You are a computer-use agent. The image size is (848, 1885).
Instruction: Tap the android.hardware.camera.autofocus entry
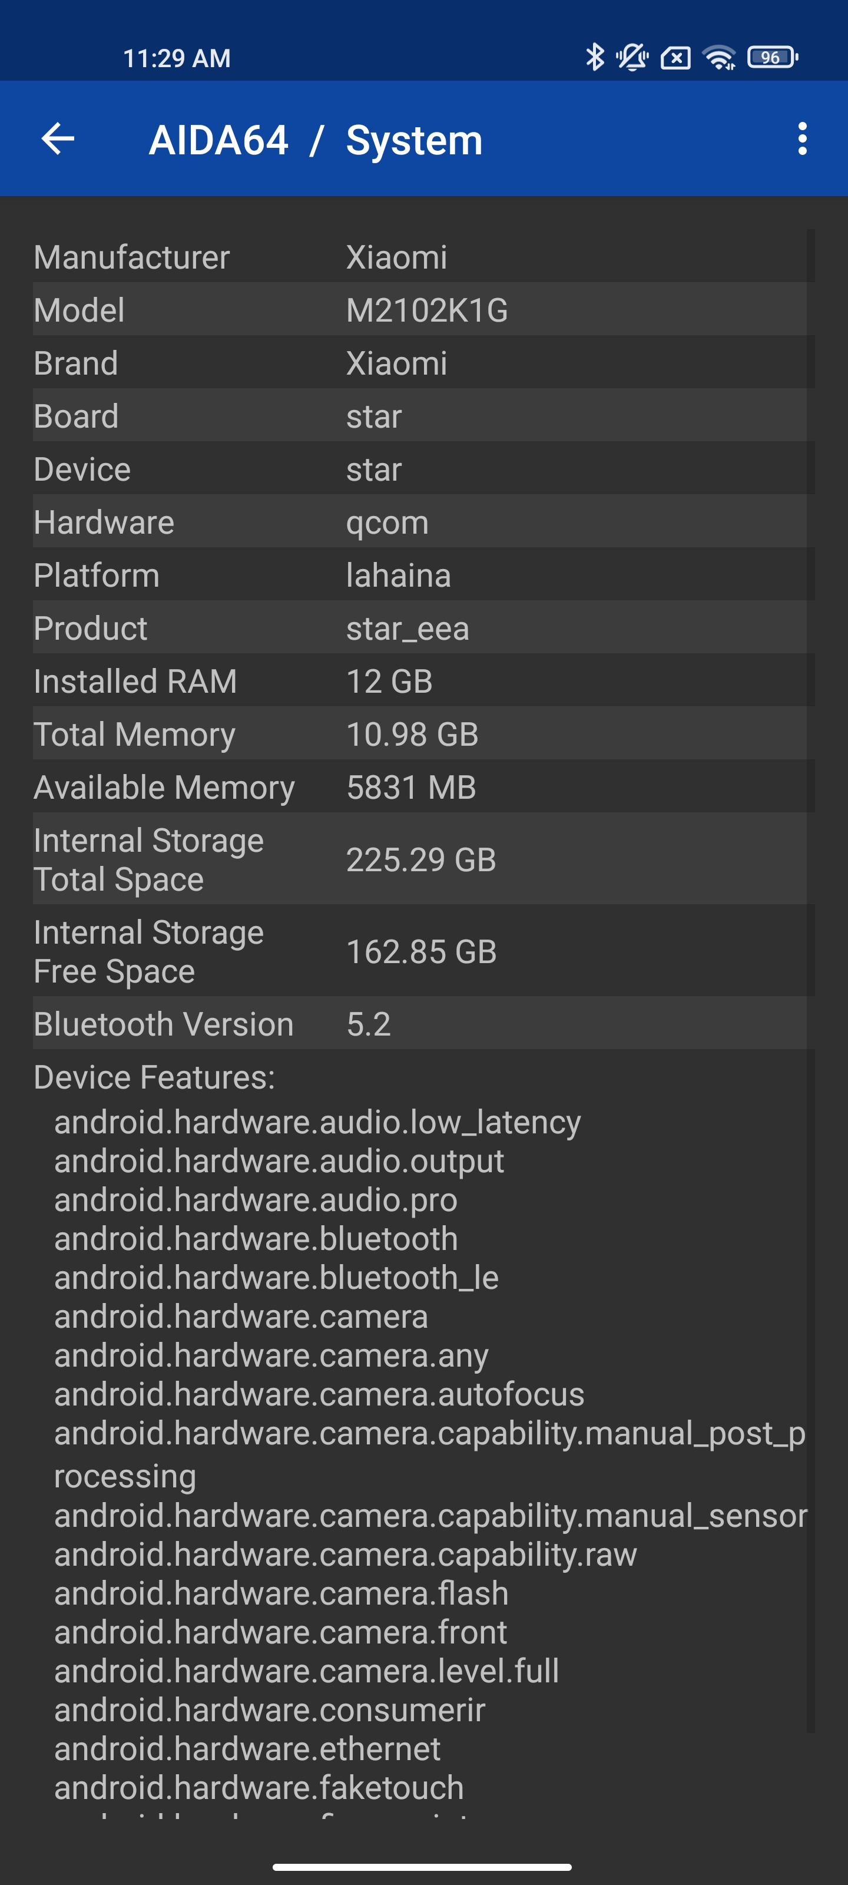point(319,1394)
